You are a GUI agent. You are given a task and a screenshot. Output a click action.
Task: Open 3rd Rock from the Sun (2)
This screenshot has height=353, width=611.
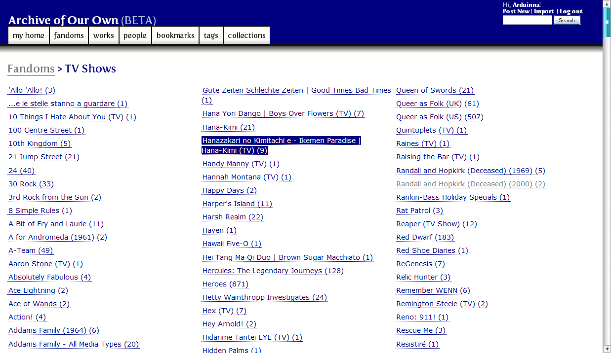pyautogui.click(x=55, y=197)
